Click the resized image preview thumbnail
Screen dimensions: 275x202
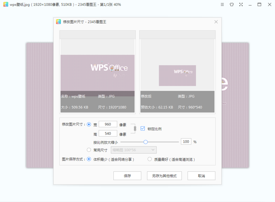(x=177, y=75)
